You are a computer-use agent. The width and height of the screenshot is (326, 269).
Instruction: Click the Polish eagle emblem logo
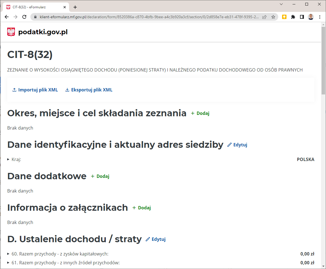click(11, 32)
